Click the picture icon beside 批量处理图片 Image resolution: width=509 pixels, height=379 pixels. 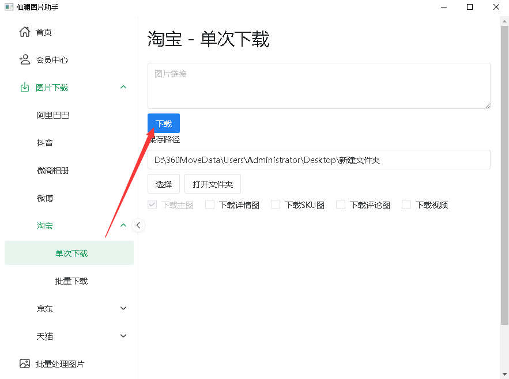(25, 363)
